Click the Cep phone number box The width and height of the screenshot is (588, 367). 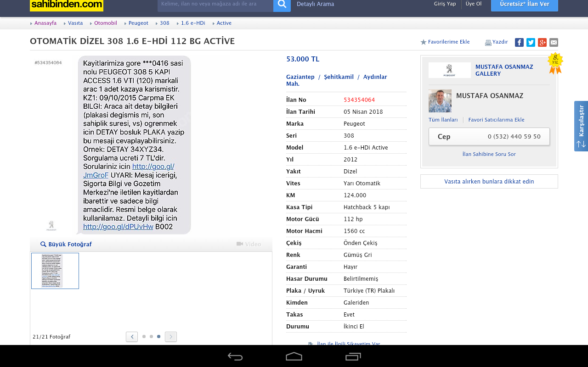[489, 137]
